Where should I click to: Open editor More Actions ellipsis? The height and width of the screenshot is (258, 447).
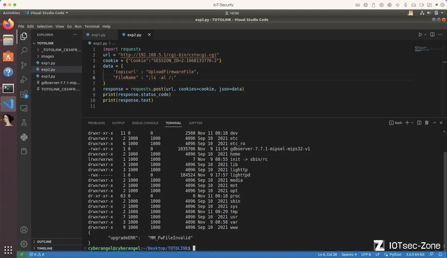pyautogui.click(x=440, y=34)
